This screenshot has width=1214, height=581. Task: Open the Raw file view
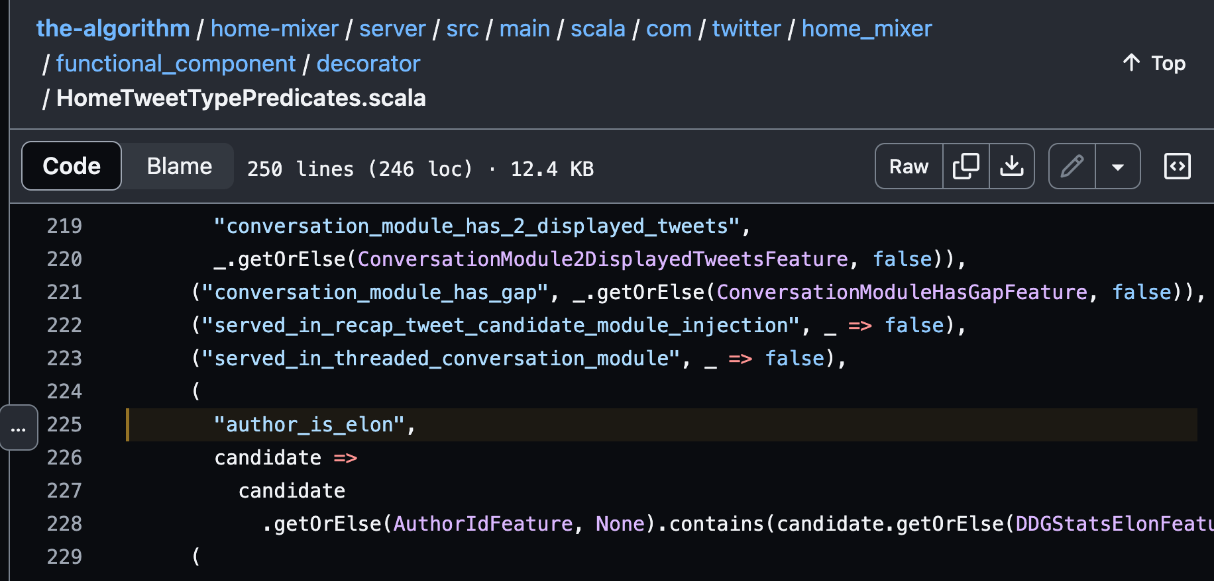909,166
